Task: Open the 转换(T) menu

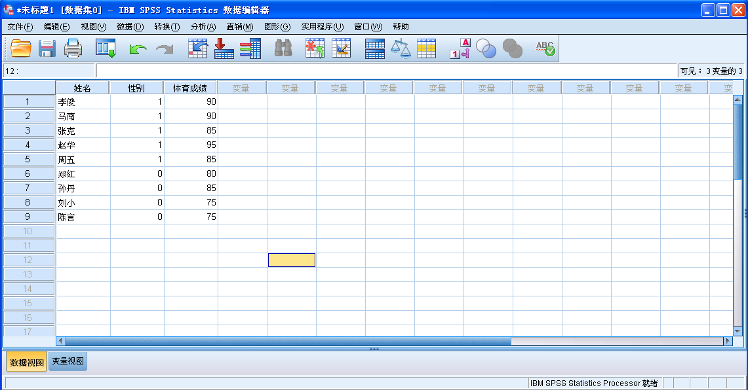Action: tap(167, 27)
